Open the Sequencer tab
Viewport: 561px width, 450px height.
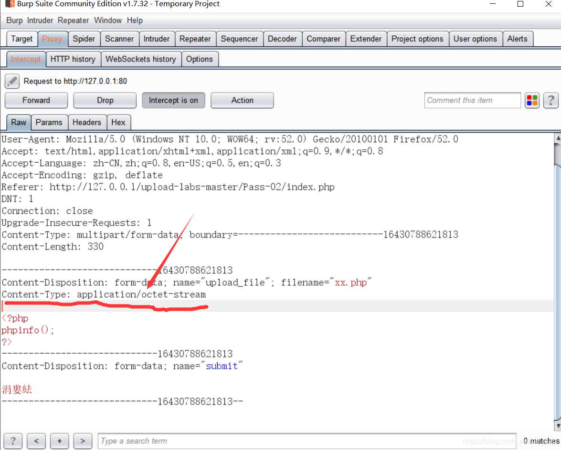239,39
